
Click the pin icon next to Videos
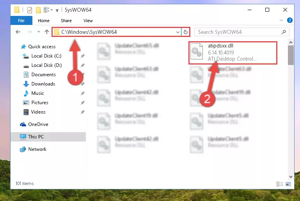(x=82, y=112)
